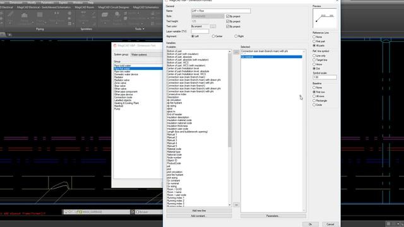
Task: Select ProductCode in Available list
Action: [174, 163]
